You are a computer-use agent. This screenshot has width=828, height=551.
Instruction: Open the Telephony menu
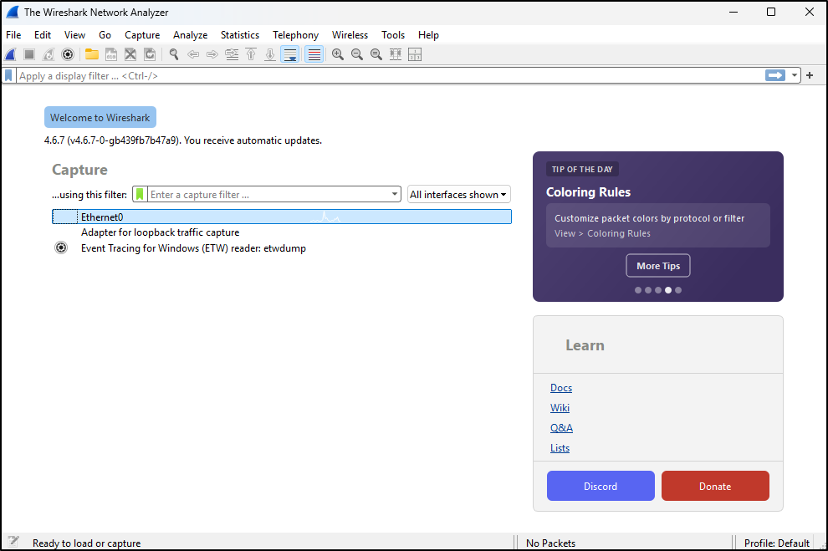(x=296, y=35)
